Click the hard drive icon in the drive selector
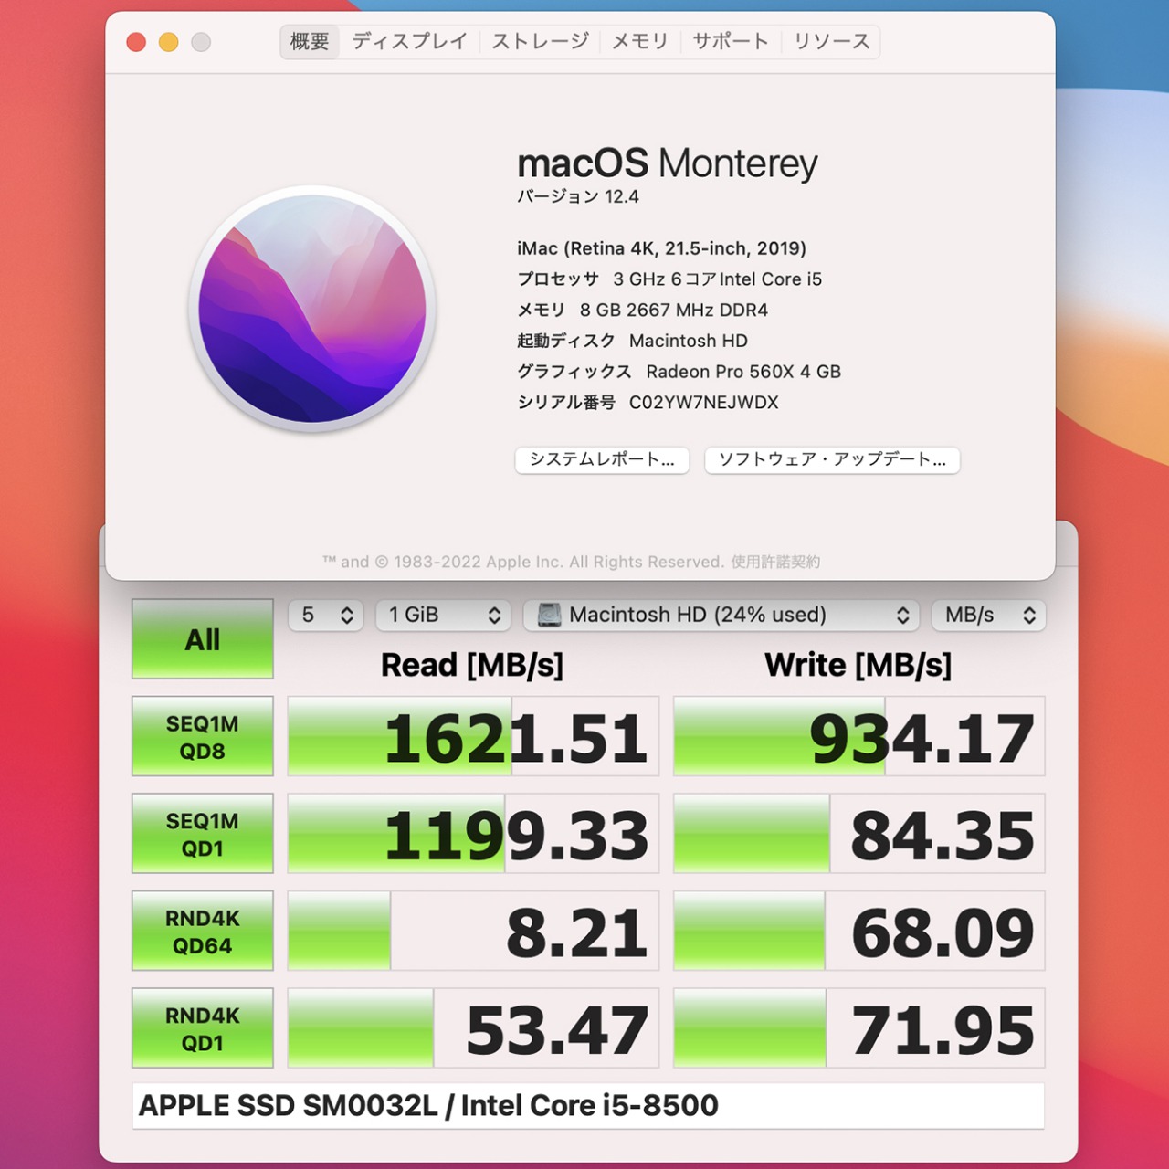 click(549, 615)
